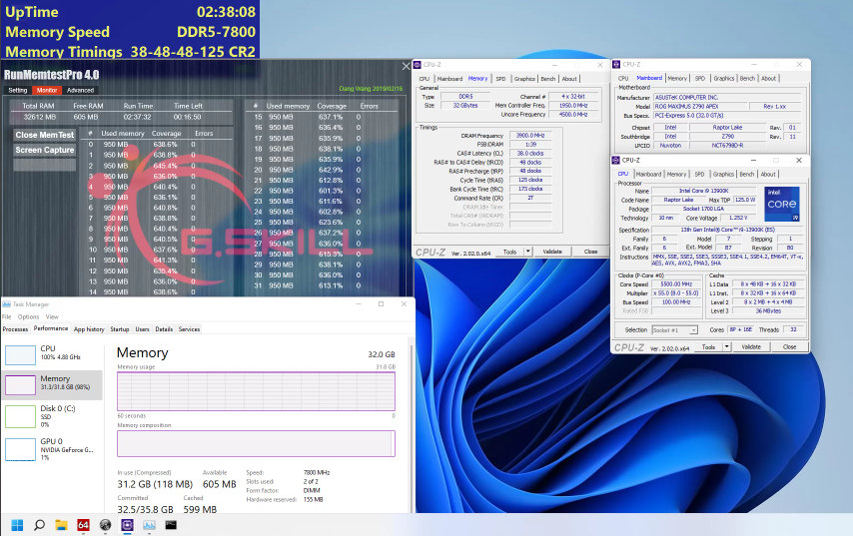Click Memory composition bar
This screenshot has height=536, width=853.
pos(257,443)
